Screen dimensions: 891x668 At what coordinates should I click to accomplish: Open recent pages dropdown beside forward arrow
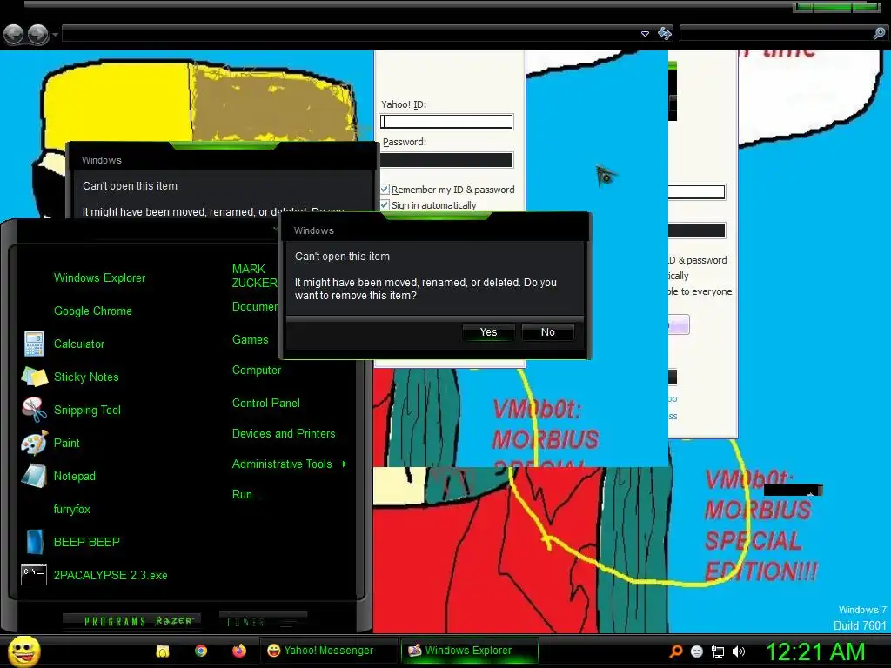pyautogui.click(x=55, y=35)
